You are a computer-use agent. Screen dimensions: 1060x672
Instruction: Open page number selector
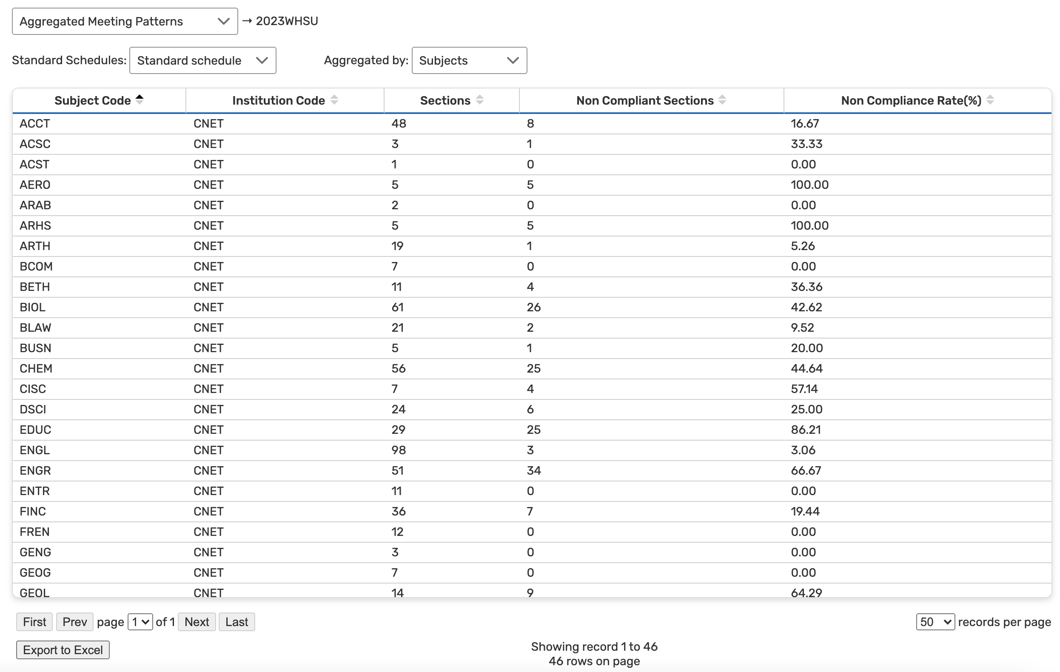point(140,622)
